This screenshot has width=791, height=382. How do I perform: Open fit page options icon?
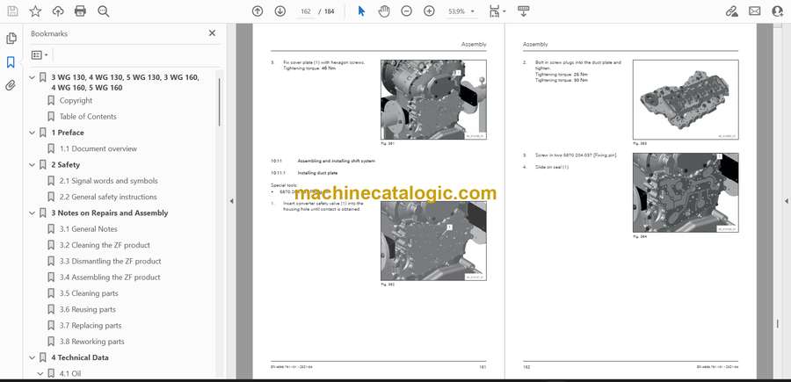(497, 11)
